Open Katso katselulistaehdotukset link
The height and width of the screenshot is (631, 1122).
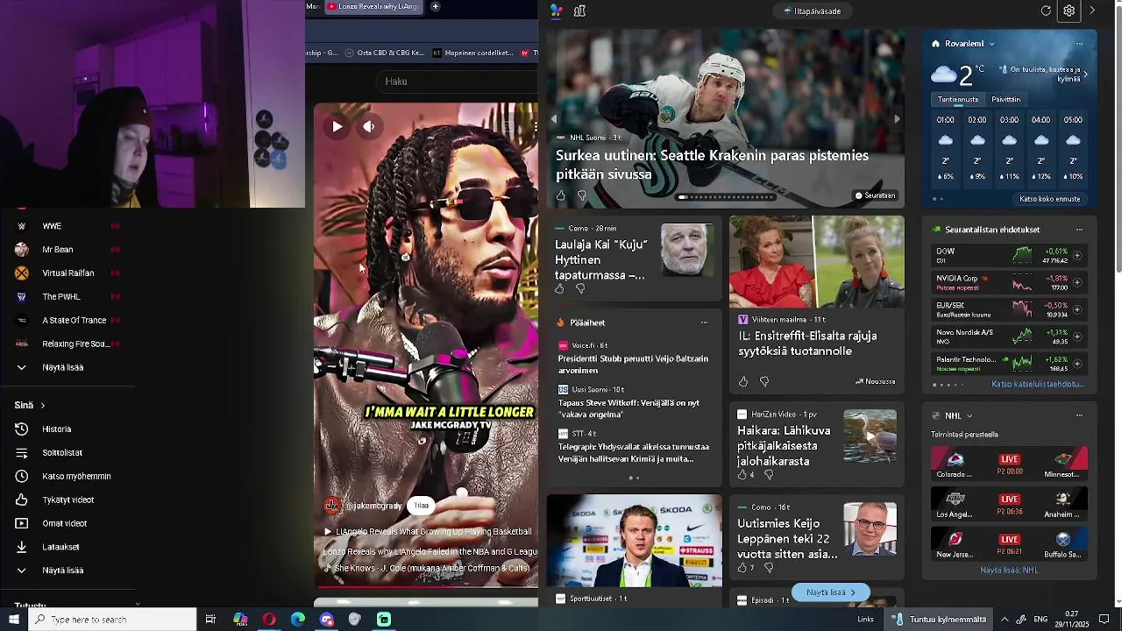(1038, 385)
